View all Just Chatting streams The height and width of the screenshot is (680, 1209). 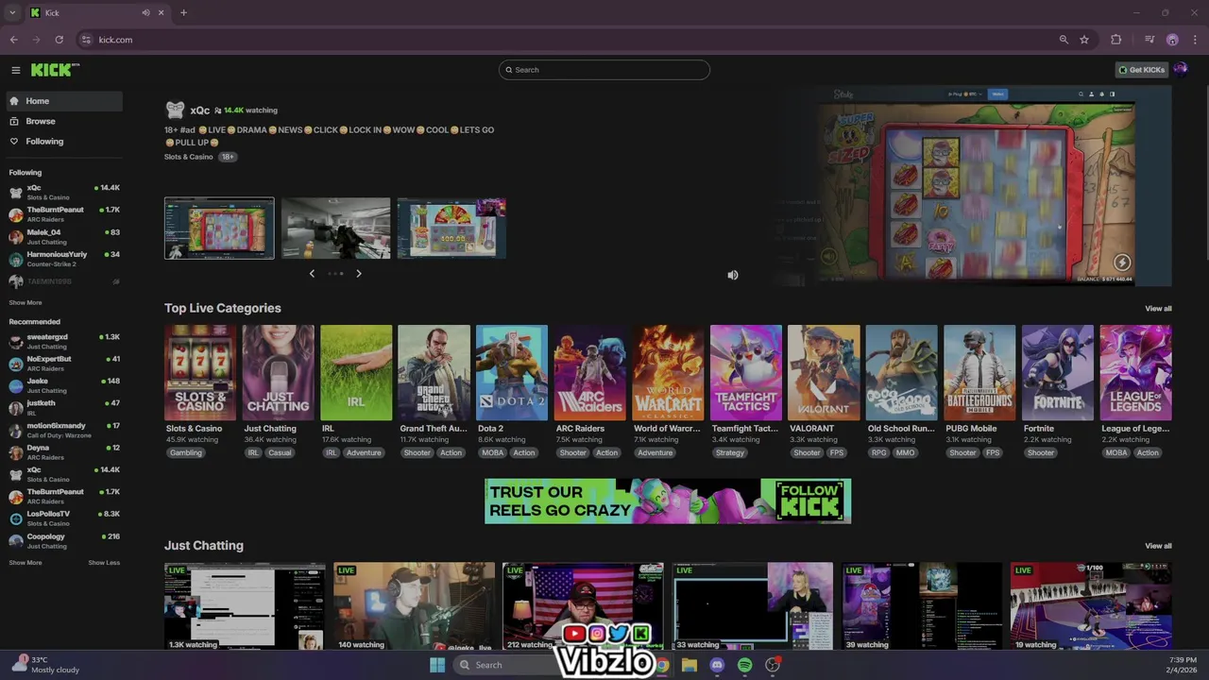[x=1158, y=546]
